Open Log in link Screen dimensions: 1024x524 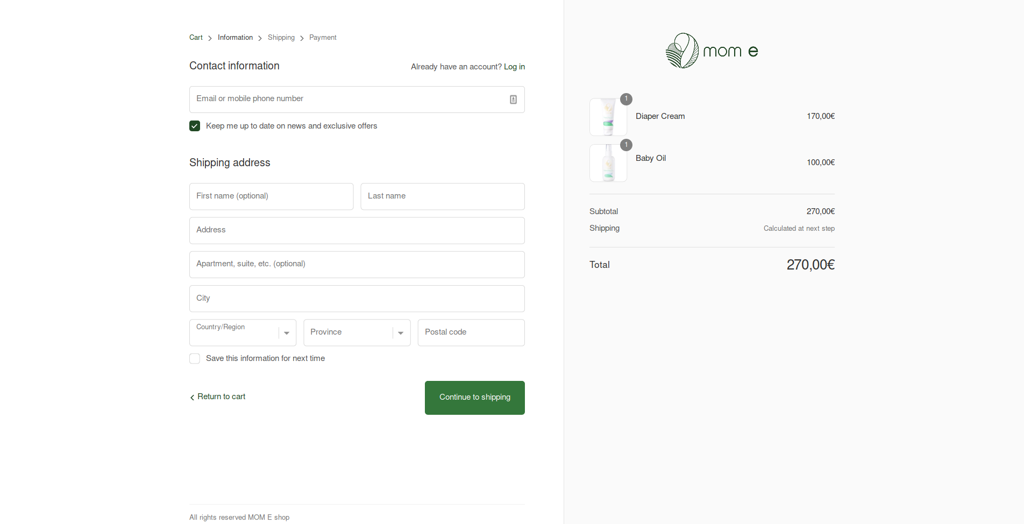514,67
